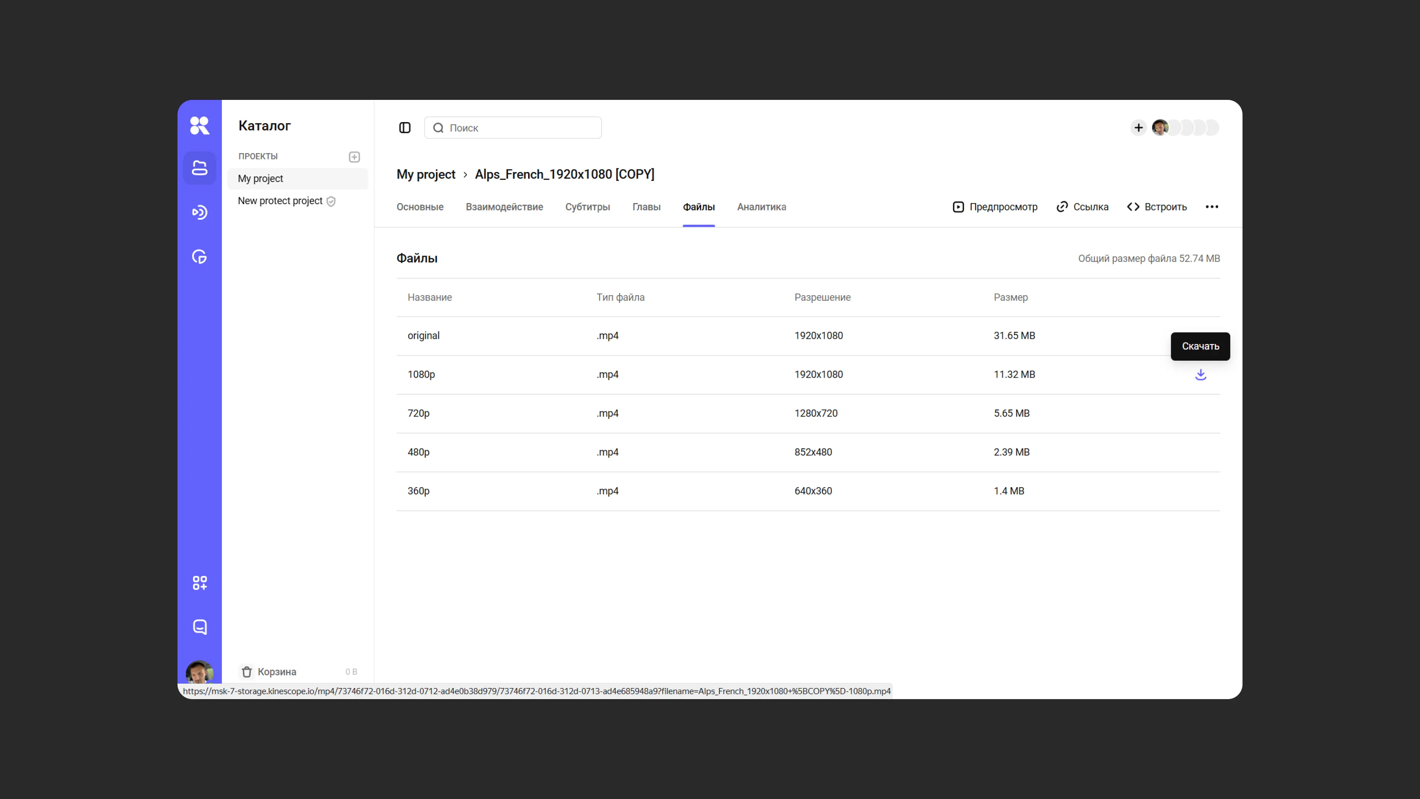Add a new project with plus icon

[355, 157]
